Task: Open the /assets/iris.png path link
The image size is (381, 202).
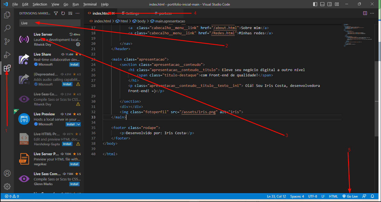Action: tap(199, 112)
